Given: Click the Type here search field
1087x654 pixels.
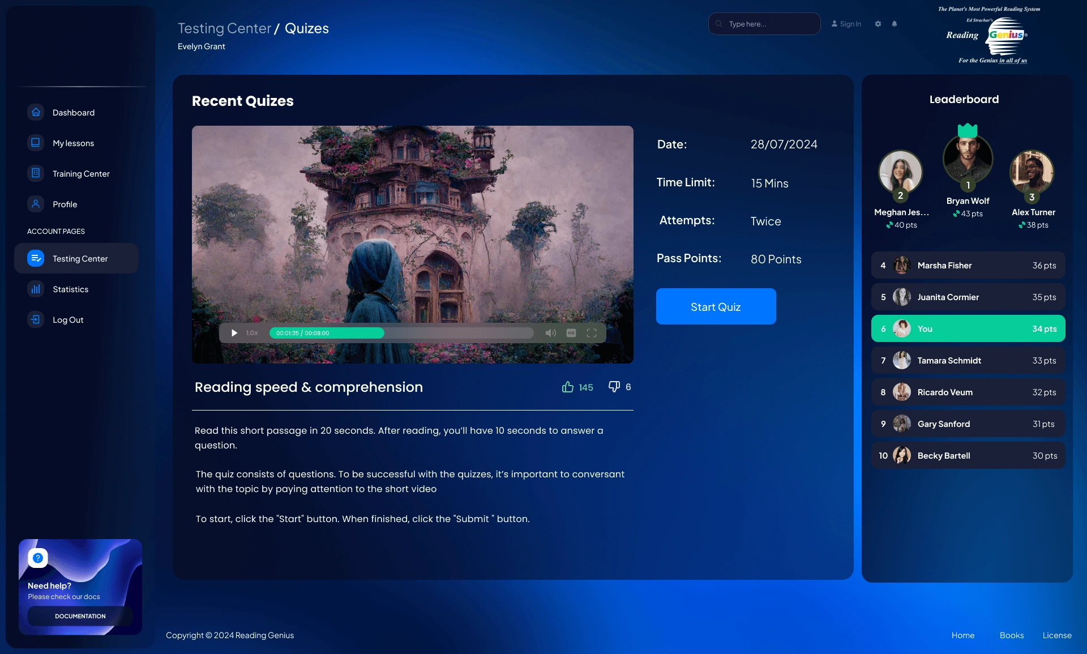Looking at the screenshot, I should pos(770,24).
